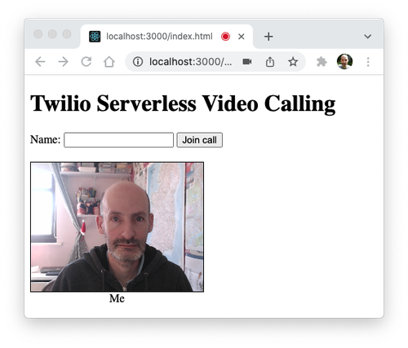Click the 'Twilio Serverless Video Calling' heading
Image resolution: width=408 pixels, height=348 pixels.
183,104
